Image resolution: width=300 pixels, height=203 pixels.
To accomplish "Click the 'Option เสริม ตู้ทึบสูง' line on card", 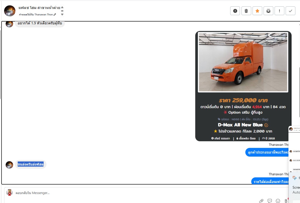I will pos(243,113).
